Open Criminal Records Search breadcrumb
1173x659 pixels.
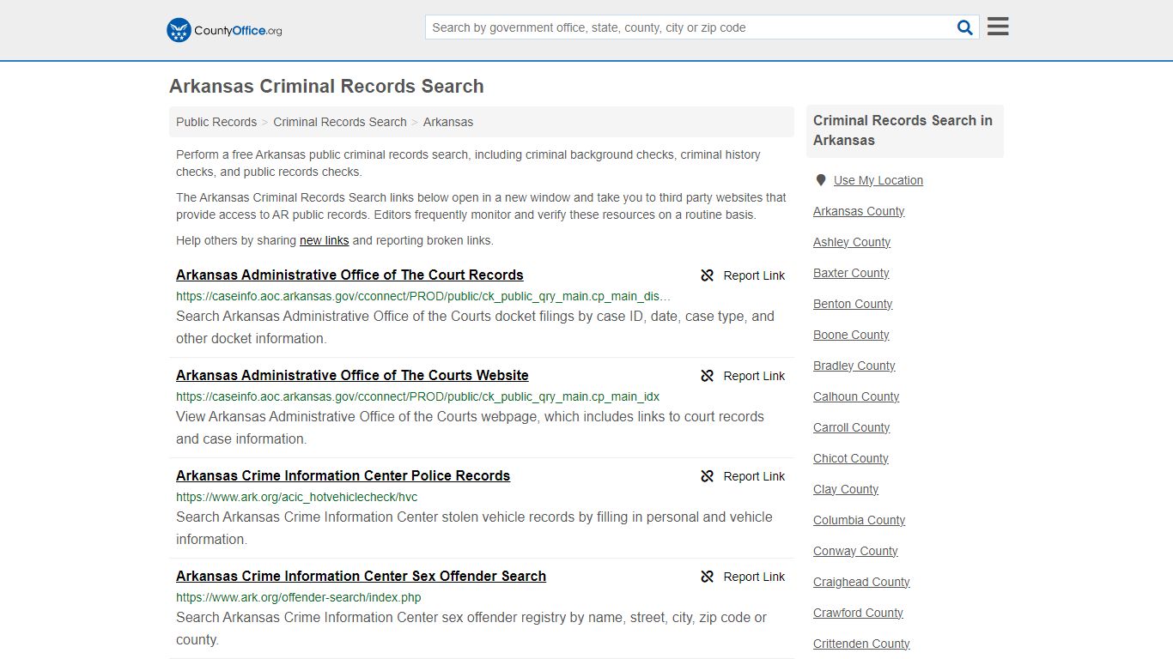coord(340,122)
